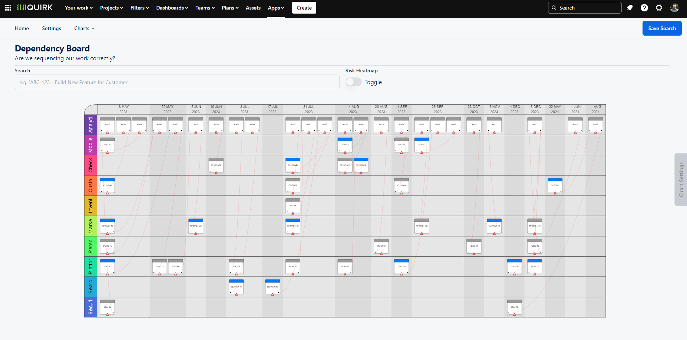Select the Mobile swimlane label
Image resolution: width=687 pixels, height=340 pixels.
91,145
